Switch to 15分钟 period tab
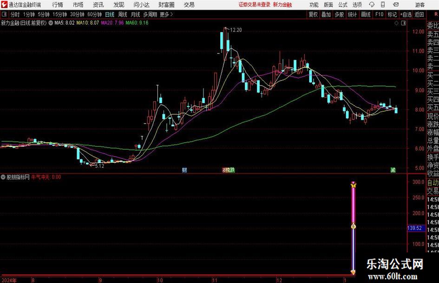 [x=60, y=14]
